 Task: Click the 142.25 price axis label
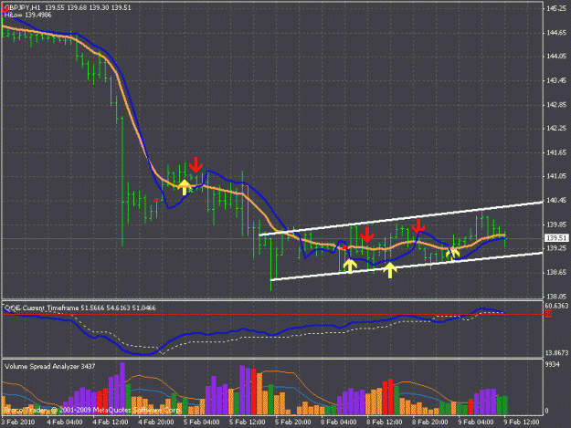coord(556,128)
